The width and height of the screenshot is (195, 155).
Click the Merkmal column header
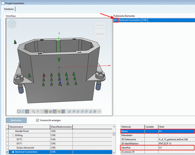point(132,127)
